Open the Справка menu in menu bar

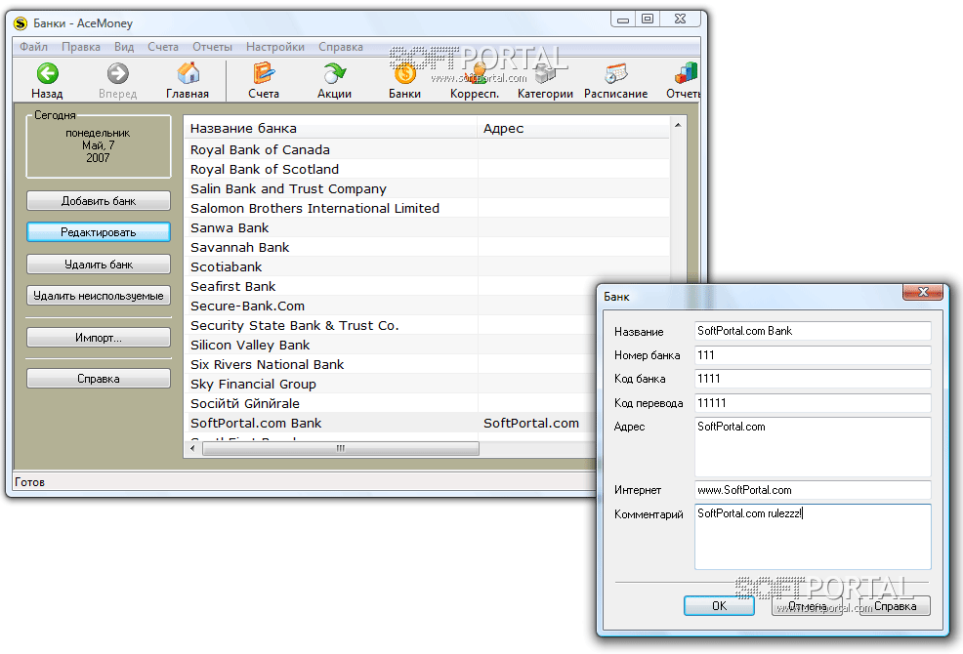pos(341,47)
